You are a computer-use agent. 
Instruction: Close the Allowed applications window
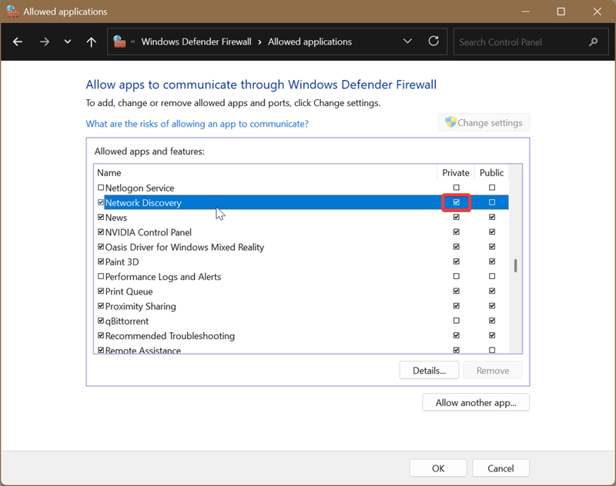pos(598,12)
